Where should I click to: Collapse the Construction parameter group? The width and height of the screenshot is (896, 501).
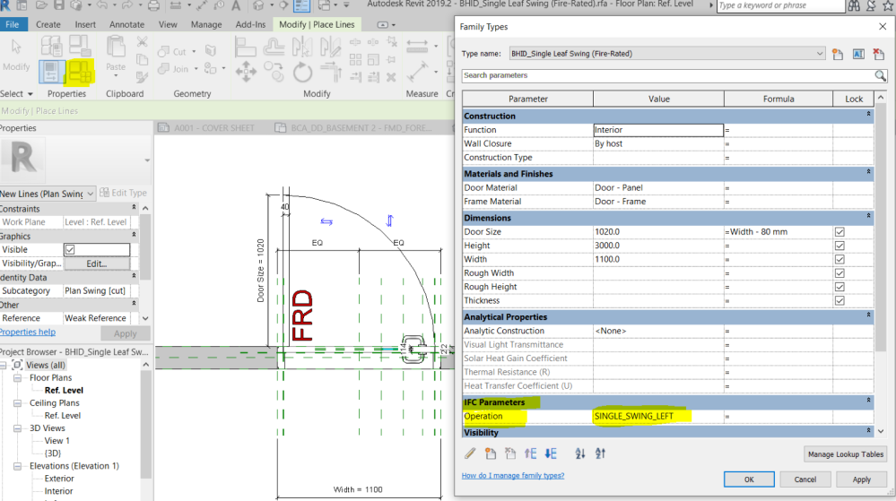867,116
